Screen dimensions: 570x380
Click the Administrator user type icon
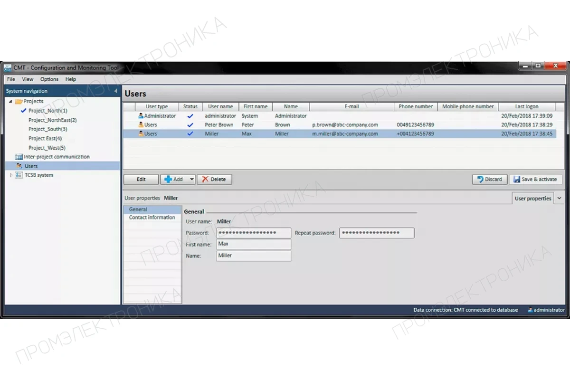141,116
